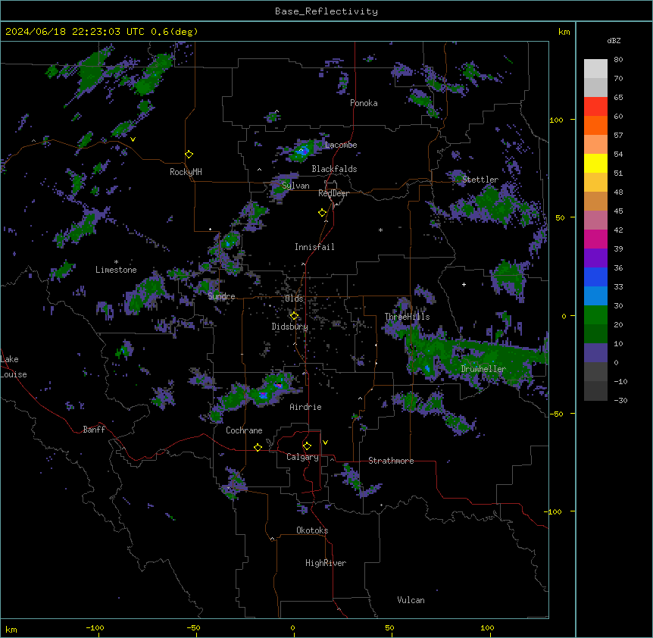Select the RockyMH label
Image resolution: width=653 pixels, height=638 pixels.
[186, 172]
